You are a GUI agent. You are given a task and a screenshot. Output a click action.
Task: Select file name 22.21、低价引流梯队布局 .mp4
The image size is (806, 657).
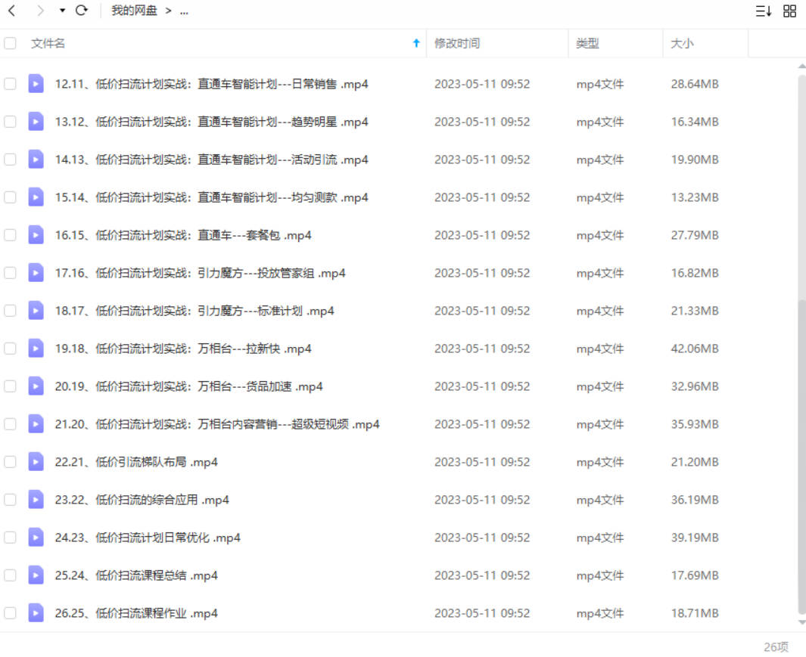pyautogui.click(x=136, y=462)
